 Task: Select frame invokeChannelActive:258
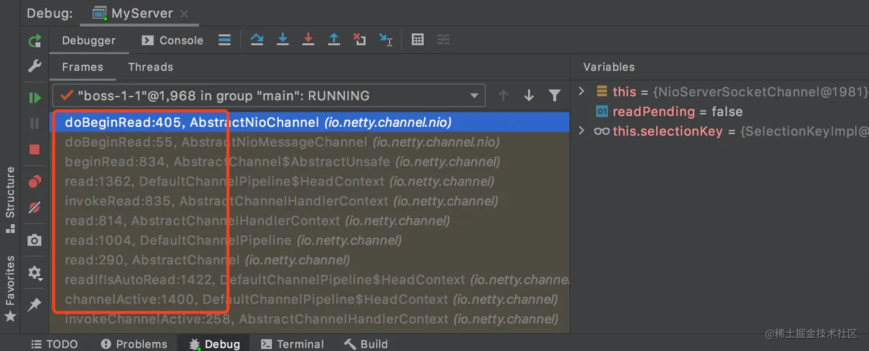309,319
